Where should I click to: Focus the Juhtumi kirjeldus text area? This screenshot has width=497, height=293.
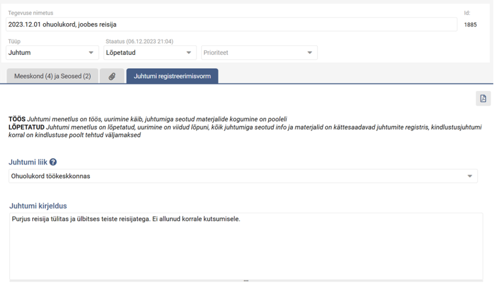246,247
